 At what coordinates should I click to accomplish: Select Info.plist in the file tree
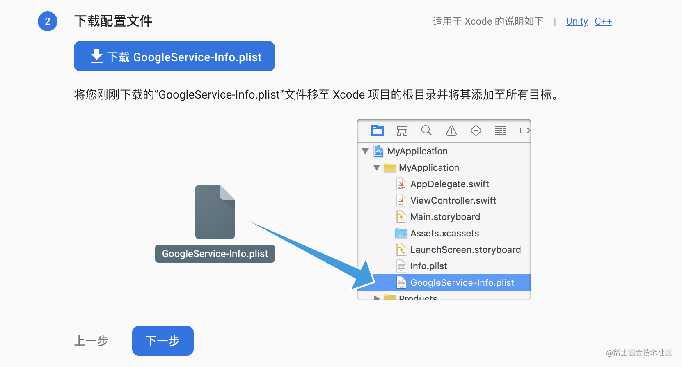click(x=428, y=266)
